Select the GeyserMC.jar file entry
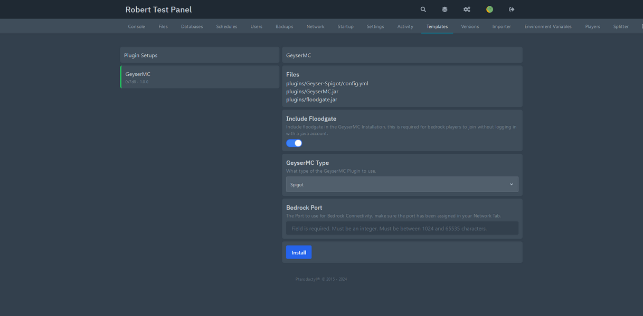 312,91
